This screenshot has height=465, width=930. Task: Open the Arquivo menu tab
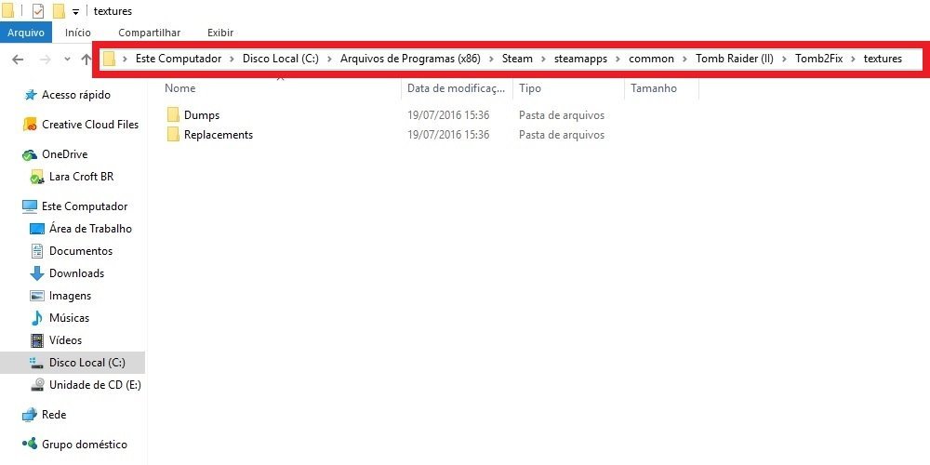(25, 33)
